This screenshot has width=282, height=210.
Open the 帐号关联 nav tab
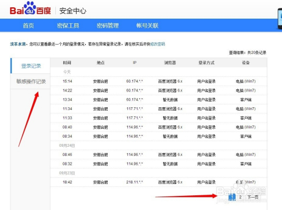147,25
